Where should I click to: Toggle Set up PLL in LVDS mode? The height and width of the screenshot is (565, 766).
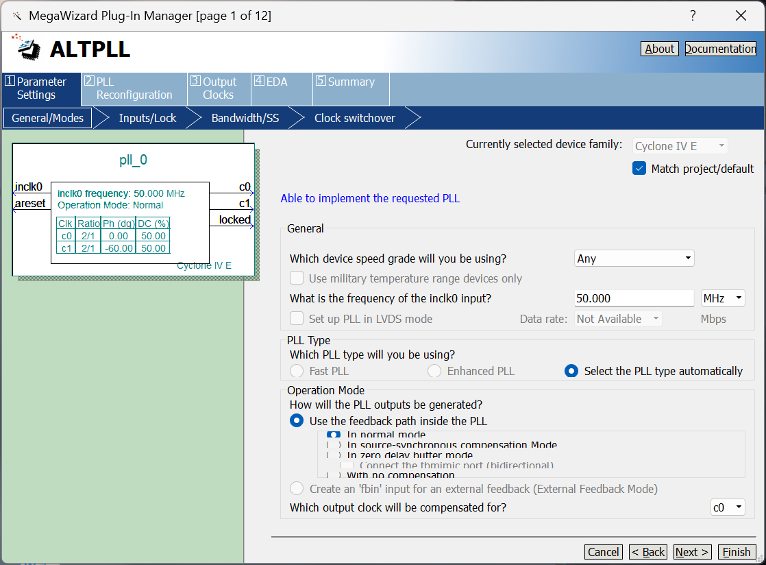click(297, 319)
